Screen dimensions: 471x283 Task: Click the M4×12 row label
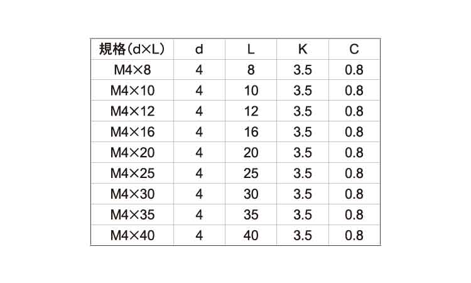click(x=132, y=111)
